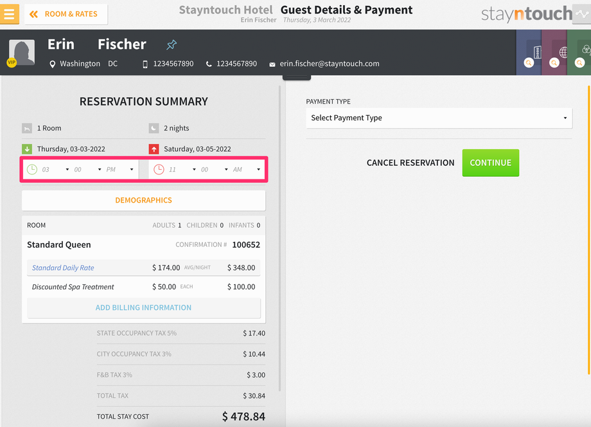Click the erin.fischer@stayntouch.com email

click(330, 64)
